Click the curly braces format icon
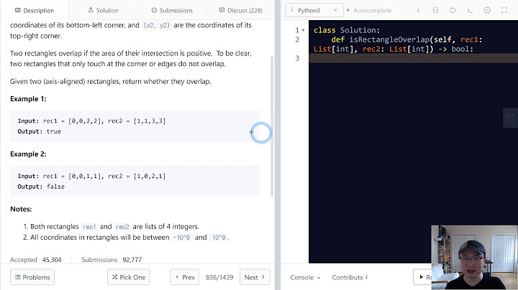518x290 pixels. 435,10
